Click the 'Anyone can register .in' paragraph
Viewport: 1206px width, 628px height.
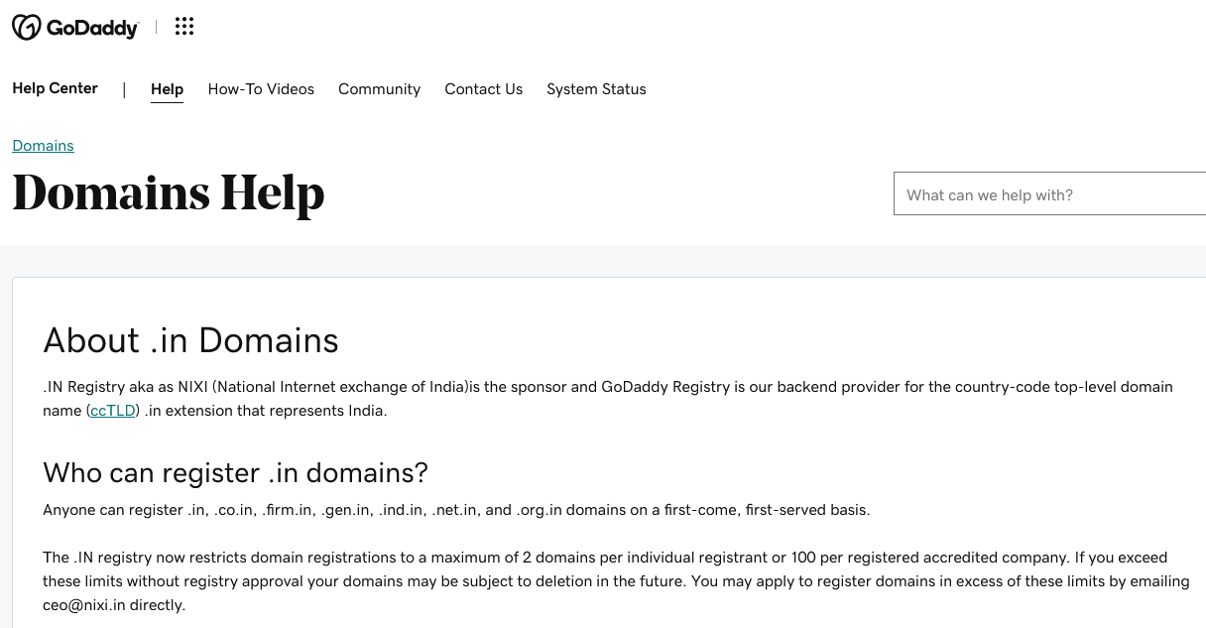coord(456,510)
